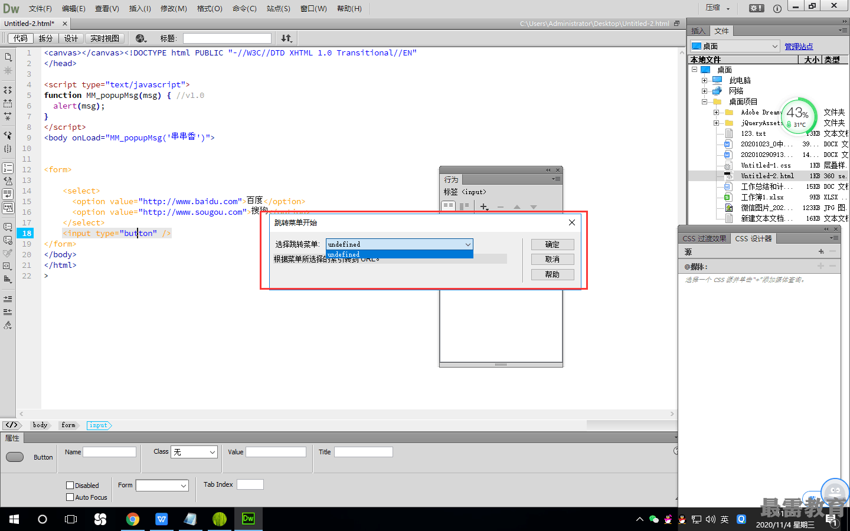Open the 命令(C) menu

(x=244, y=8)
